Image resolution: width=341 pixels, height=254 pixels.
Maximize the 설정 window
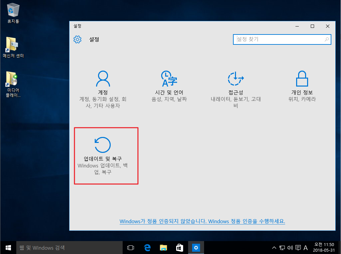312,26
